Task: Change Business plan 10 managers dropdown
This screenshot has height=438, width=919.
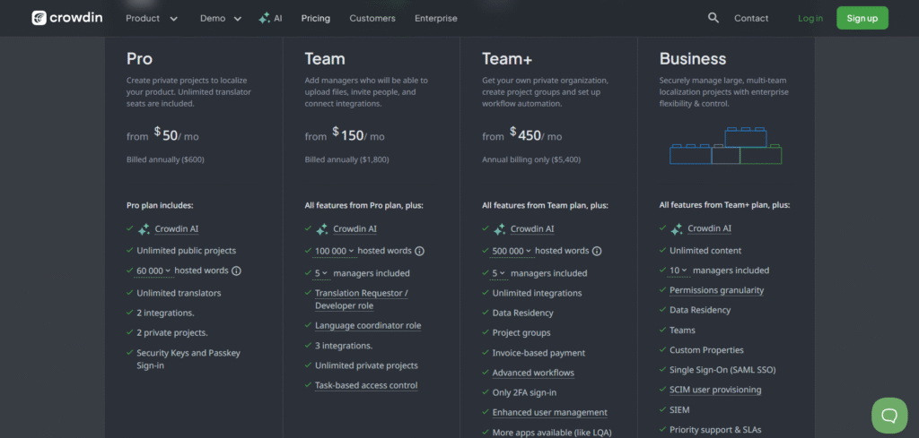Action: click(x=678, y=271)
